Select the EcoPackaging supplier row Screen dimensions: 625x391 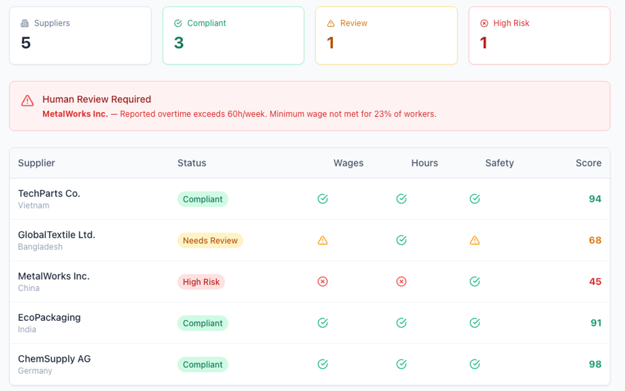click(x=312, y=322)
